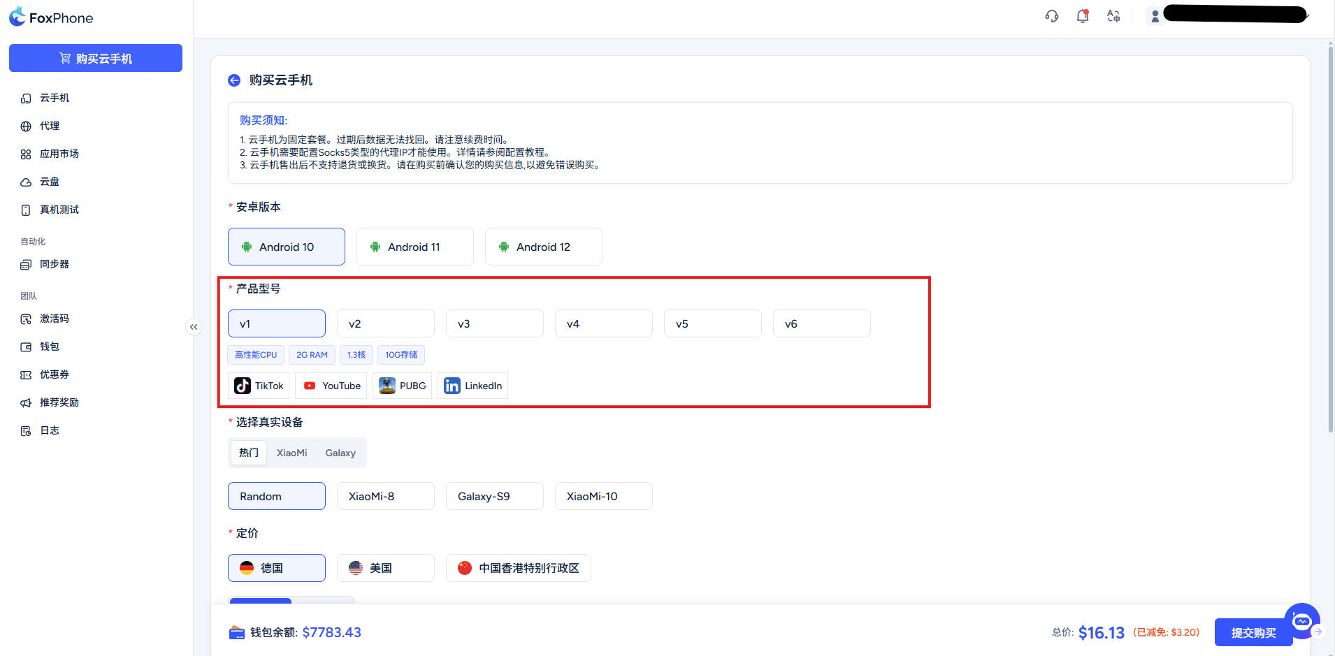The image size is (1335, 656).
Task: Collapse the left sidebar with chevron
Action: (x=194, y=327)
